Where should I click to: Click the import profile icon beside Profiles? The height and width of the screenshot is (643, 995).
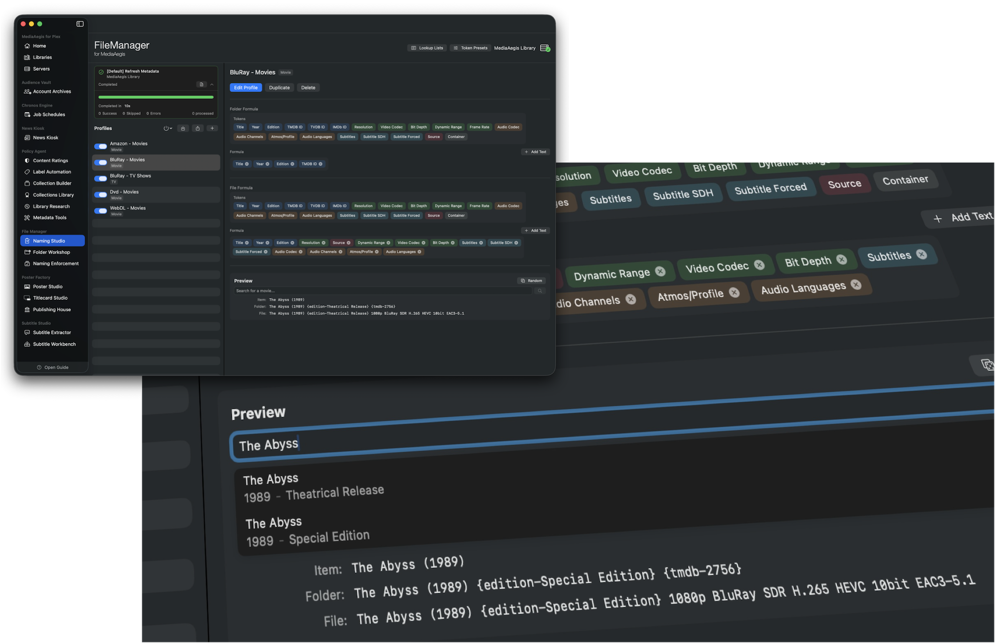coord(183,128)
